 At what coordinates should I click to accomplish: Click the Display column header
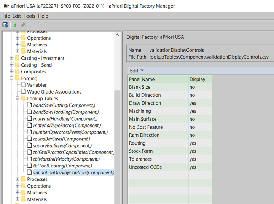[x=201, y=80]
